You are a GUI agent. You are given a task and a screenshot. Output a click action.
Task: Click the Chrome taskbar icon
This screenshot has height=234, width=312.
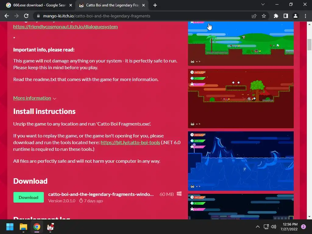tap(37, 227)
